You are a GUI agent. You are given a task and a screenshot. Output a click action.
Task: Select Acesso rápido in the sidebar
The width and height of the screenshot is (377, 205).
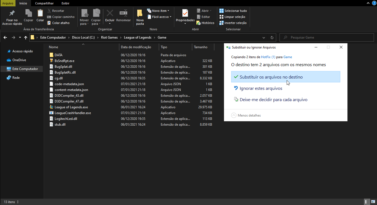point(22,51)
